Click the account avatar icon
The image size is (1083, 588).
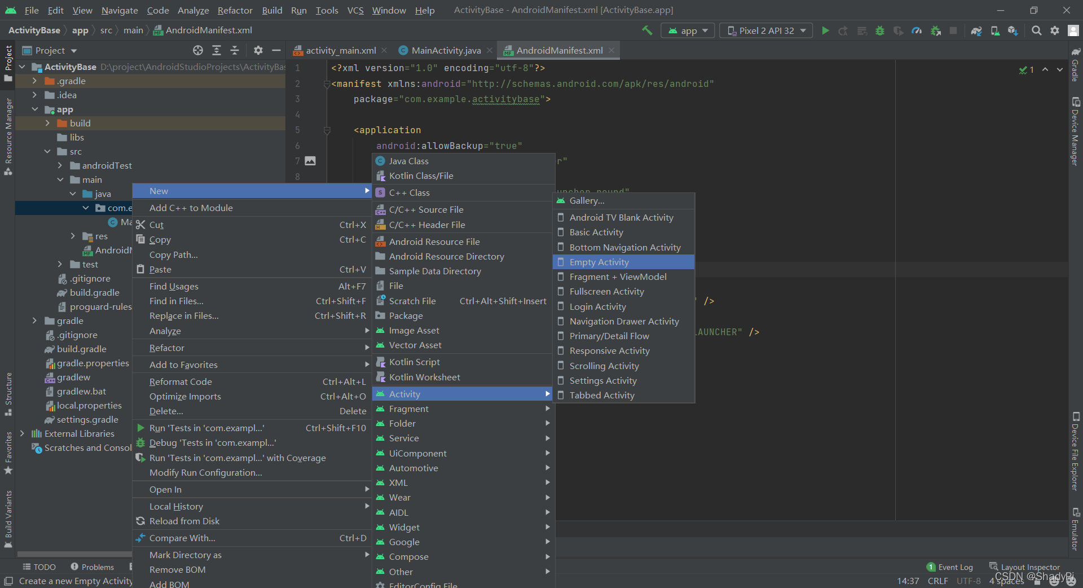pyautogui.click(x=1073, y=30)
